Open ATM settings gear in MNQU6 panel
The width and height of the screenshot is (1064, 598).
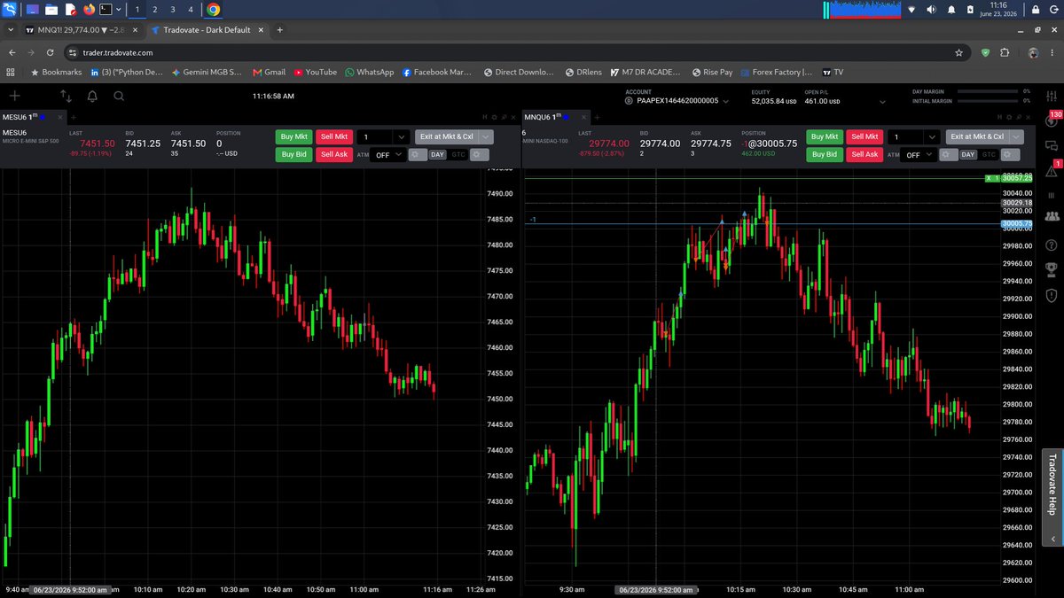pos(947,154)
